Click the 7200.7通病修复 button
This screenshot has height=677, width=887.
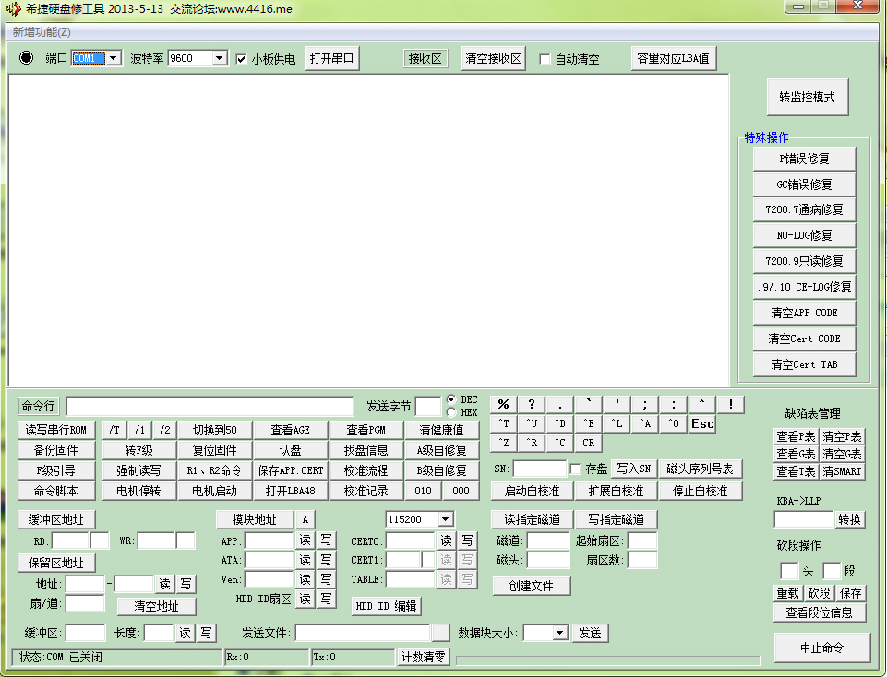tap(804, 209)
